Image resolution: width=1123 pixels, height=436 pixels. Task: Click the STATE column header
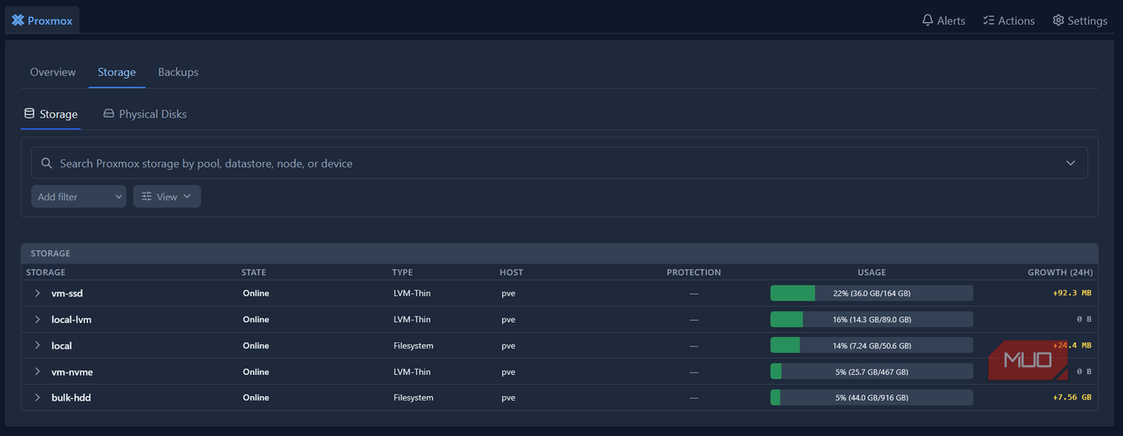coord(253,272)
